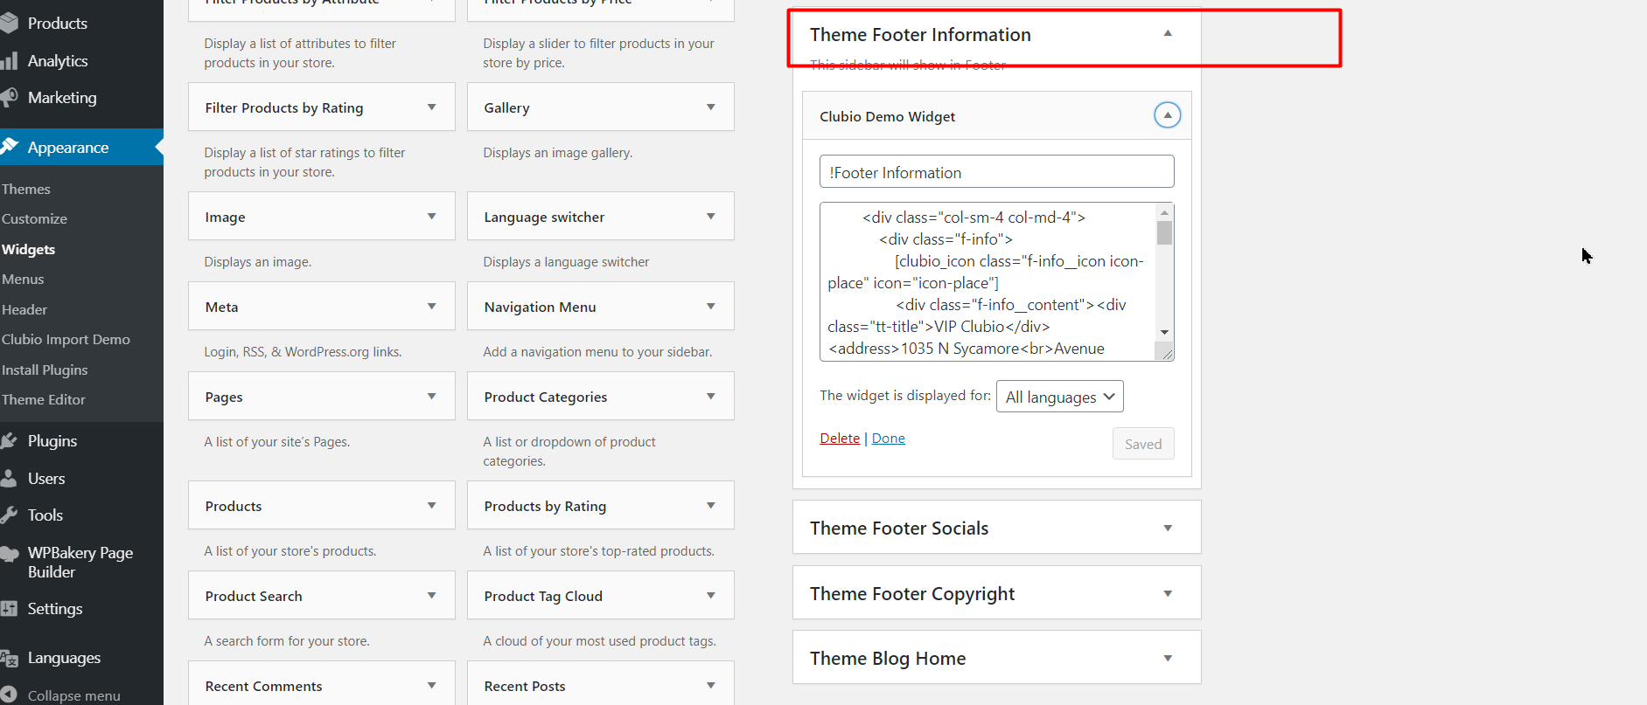Viewport: 1647px width, 705px height.
Task: Click the Languages translate icon
Action: (10, 658)
